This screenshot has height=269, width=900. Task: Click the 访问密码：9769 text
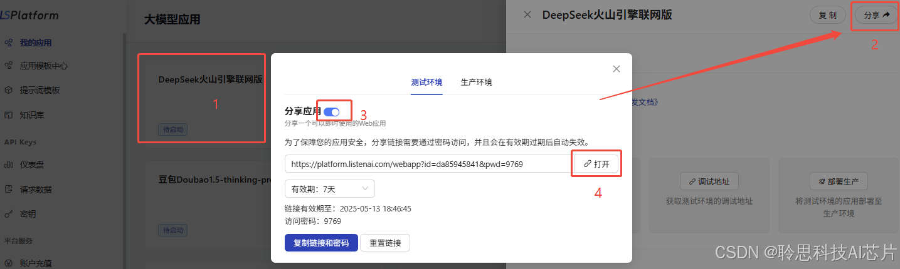click(x=312, y=221)
